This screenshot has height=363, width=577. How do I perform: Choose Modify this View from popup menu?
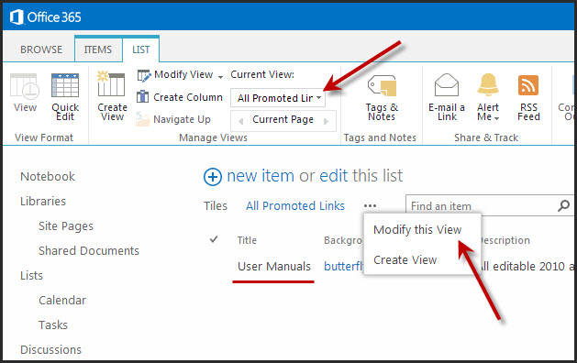[417, 229]
